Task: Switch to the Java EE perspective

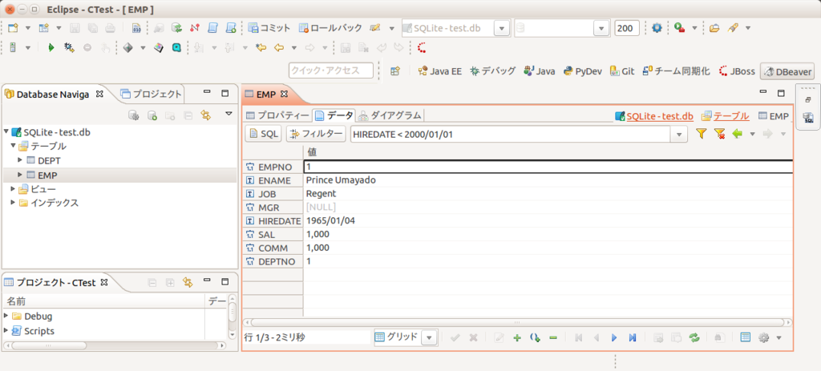Action: 439,71
